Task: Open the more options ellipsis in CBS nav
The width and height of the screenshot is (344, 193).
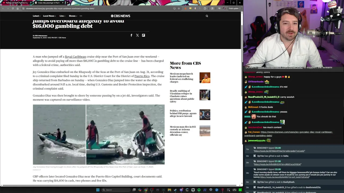Action: point(81,16)
